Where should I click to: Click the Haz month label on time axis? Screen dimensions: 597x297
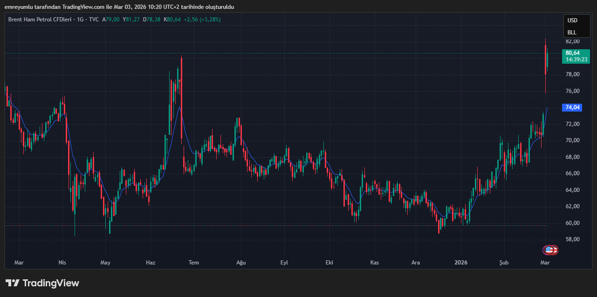tap(151, 263)
